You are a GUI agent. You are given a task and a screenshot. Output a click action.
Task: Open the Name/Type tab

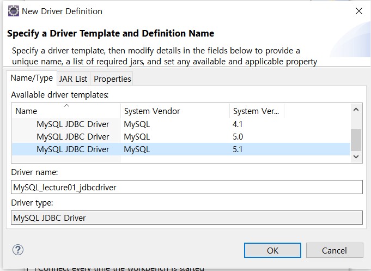click(x=32, y=78)
